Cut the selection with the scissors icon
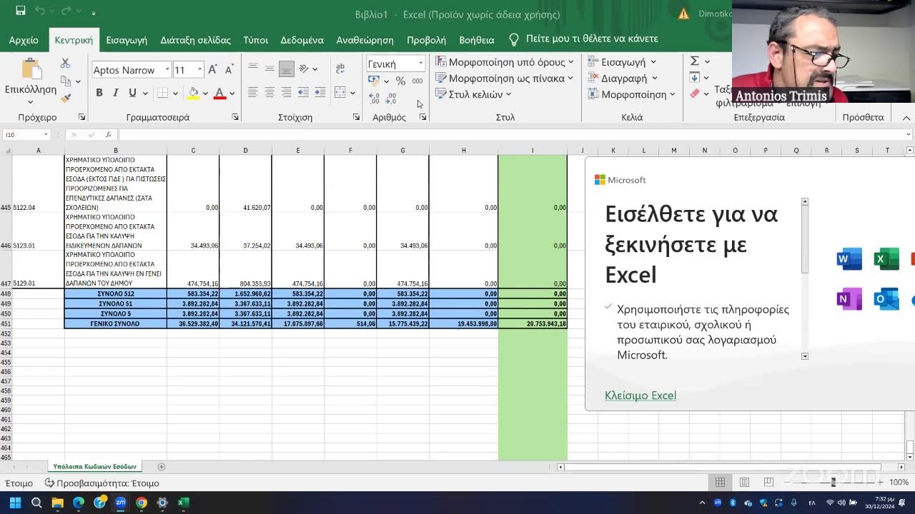This screenshot has height=514, width=915. (65, 64)
